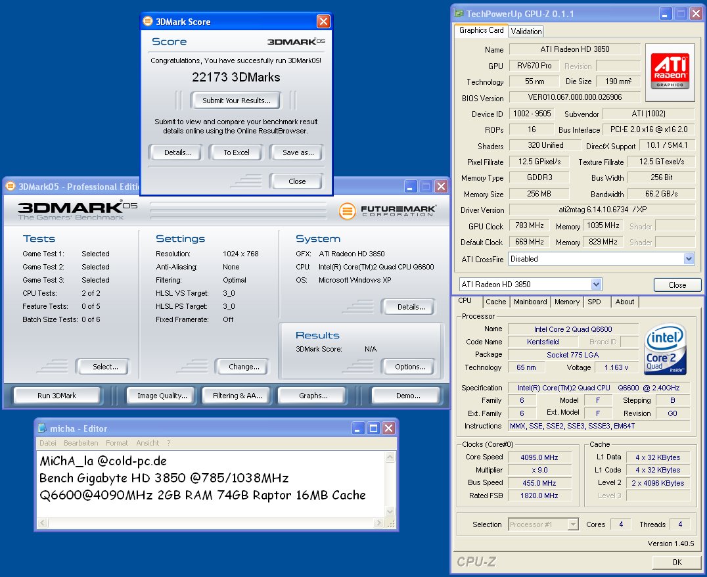707x577 pixels.
Task: Click the Demo button in 3DMark05
Action: 407,396
